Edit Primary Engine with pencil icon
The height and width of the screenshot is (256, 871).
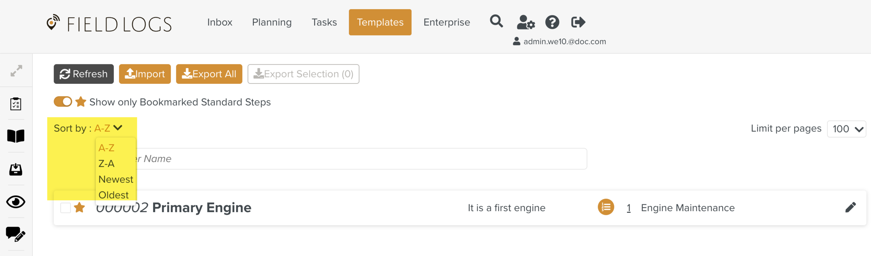pyautogui.click(x=850, y=208)
